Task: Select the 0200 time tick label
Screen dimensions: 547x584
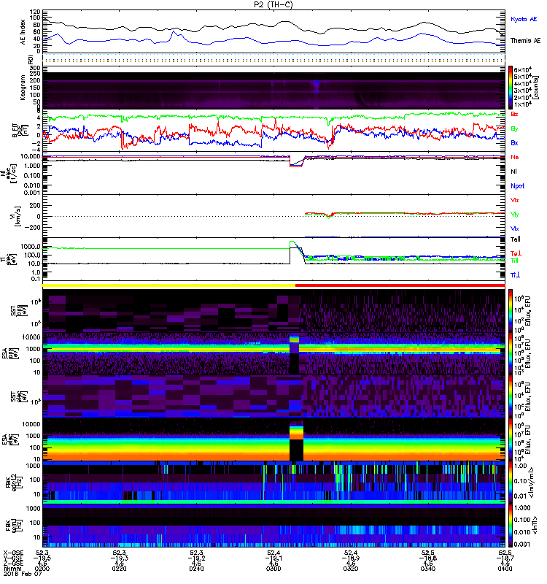Action: (x=42, y=569)
